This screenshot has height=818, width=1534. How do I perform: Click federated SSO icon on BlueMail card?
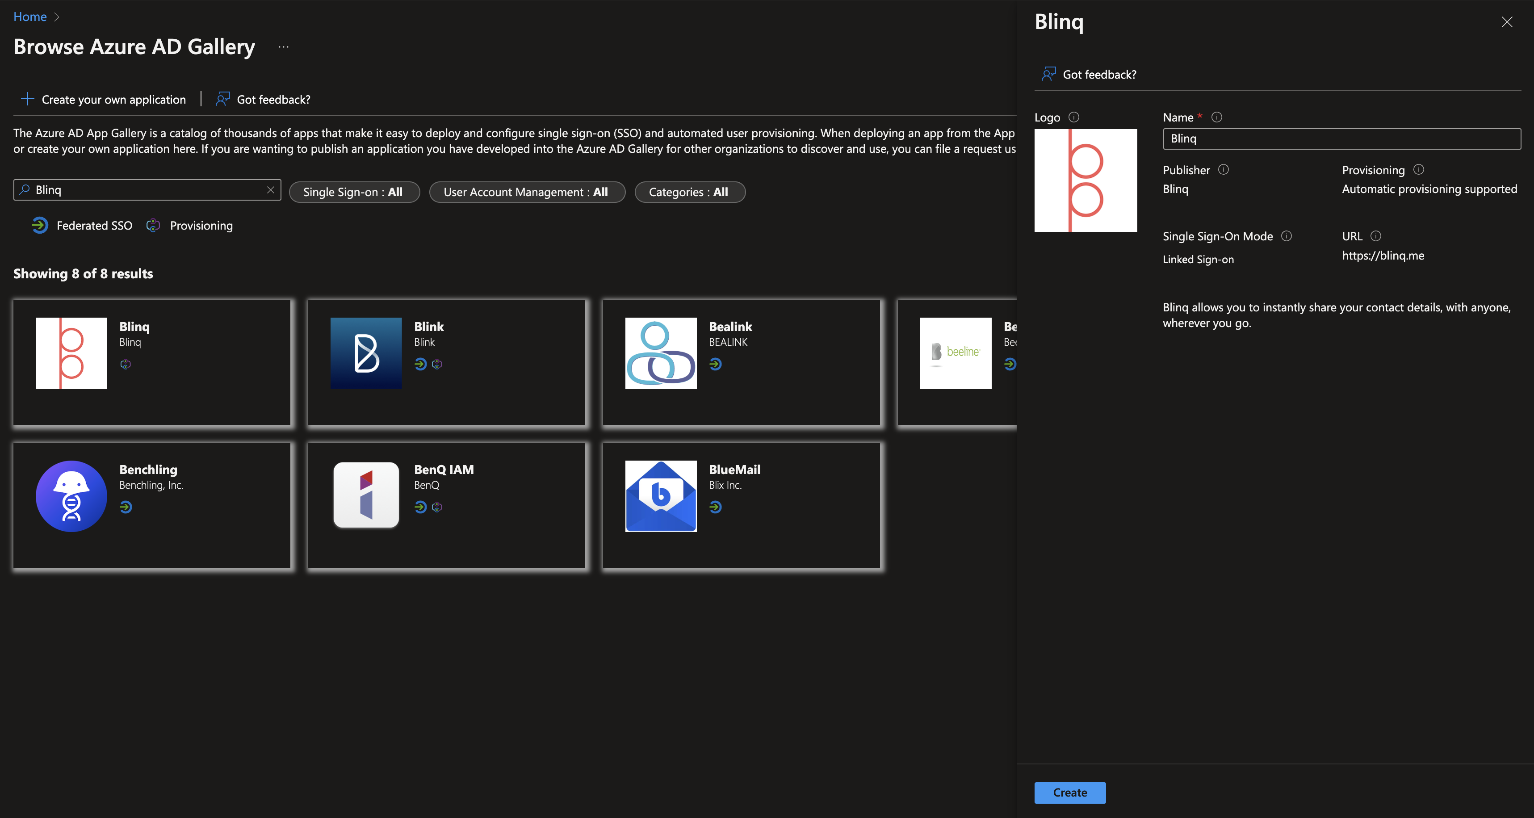click(x=715, y=507)
